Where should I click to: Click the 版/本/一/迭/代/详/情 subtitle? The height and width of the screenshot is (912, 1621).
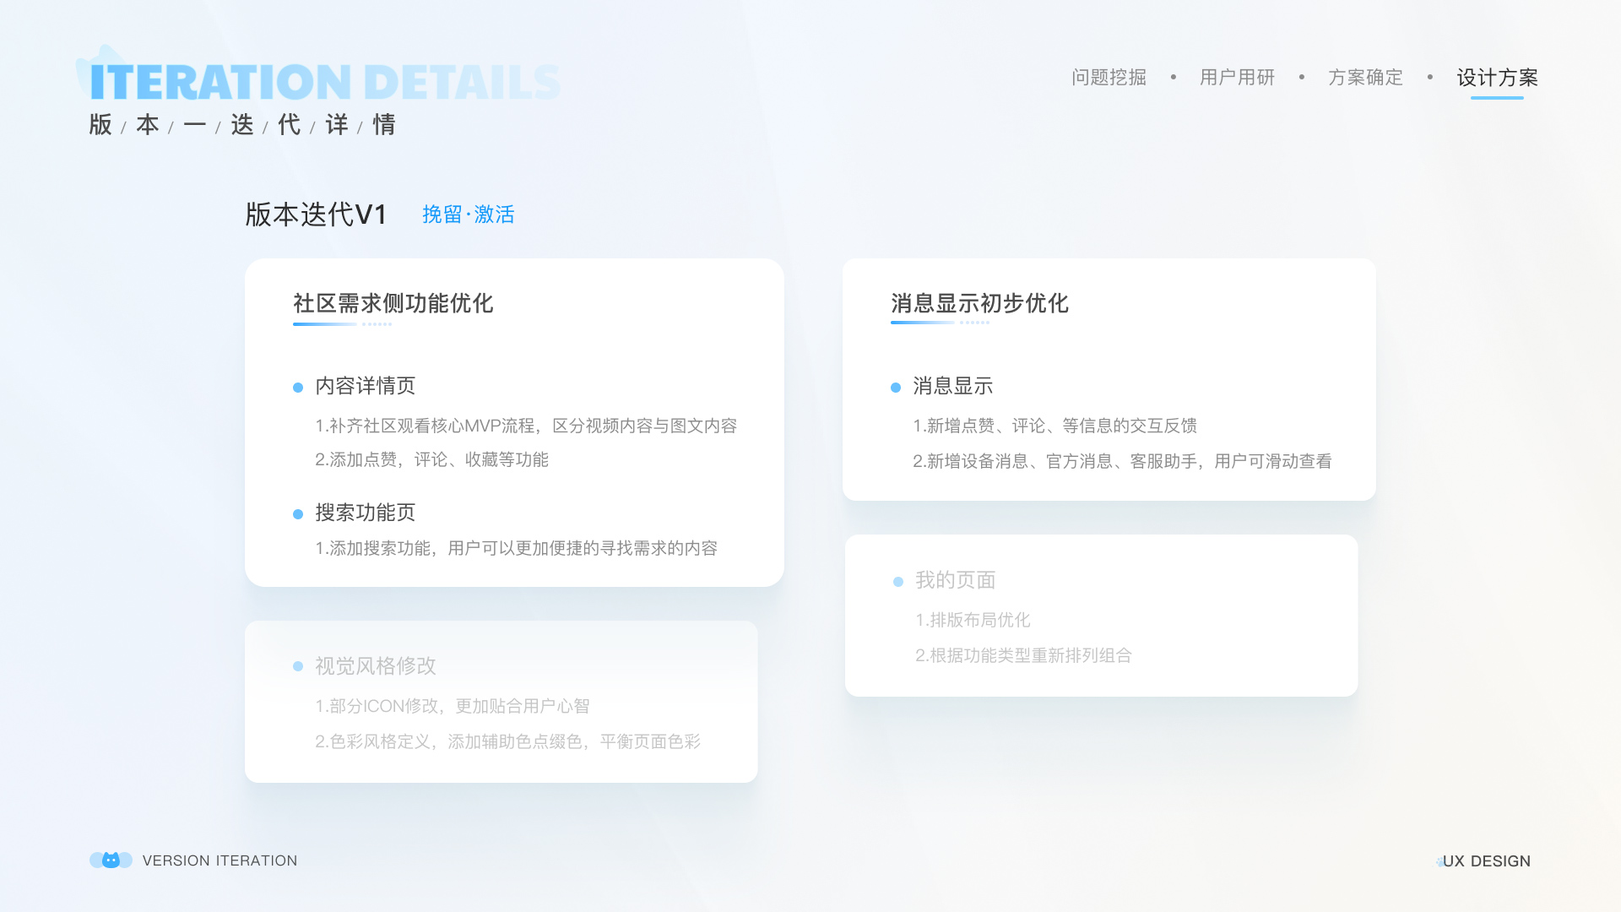242,125
